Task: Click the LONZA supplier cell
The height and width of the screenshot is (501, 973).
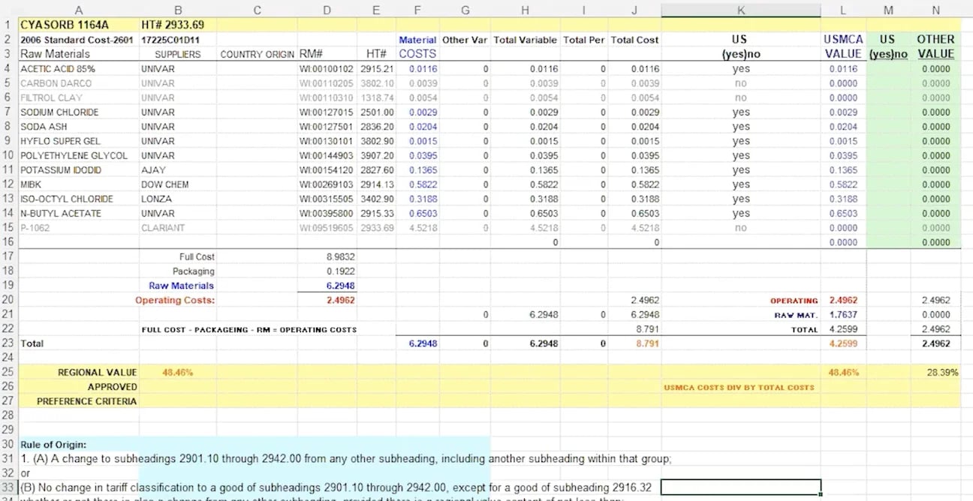Action: point(178,199)
